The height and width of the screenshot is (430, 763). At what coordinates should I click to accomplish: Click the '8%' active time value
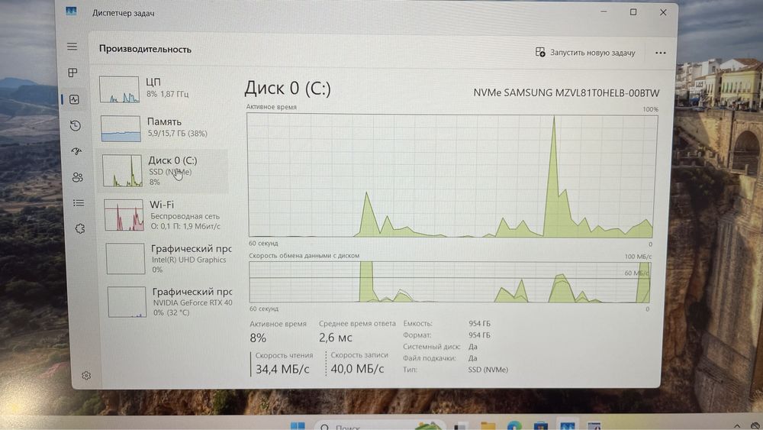coord(258,338)
